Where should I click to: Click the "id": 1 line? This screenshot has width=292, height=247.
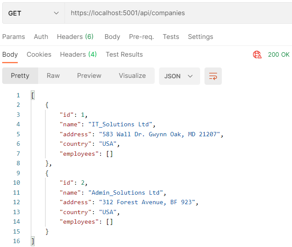click(74, 115)
